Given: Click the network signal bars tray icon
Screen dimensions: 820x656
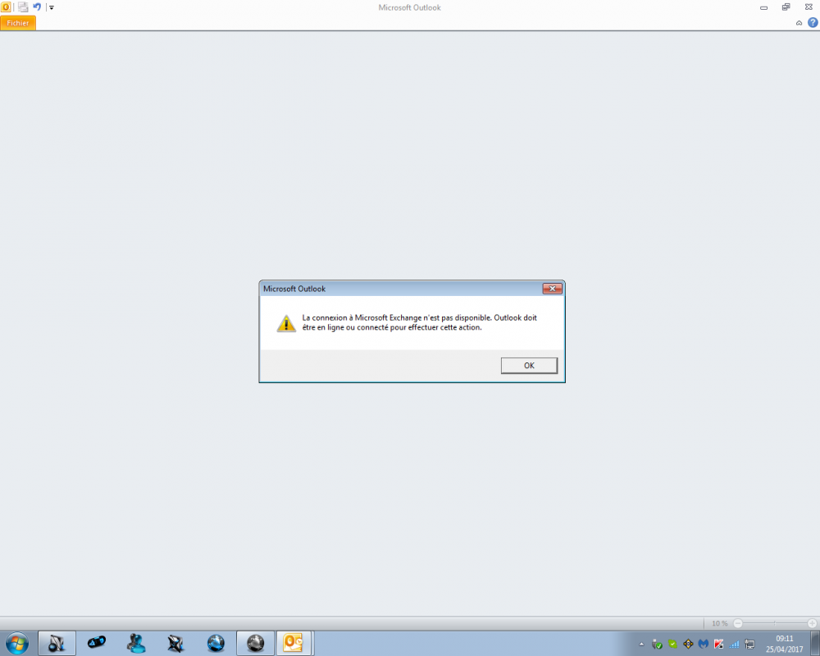Looking at the screenshot, I should click(734, 644).
